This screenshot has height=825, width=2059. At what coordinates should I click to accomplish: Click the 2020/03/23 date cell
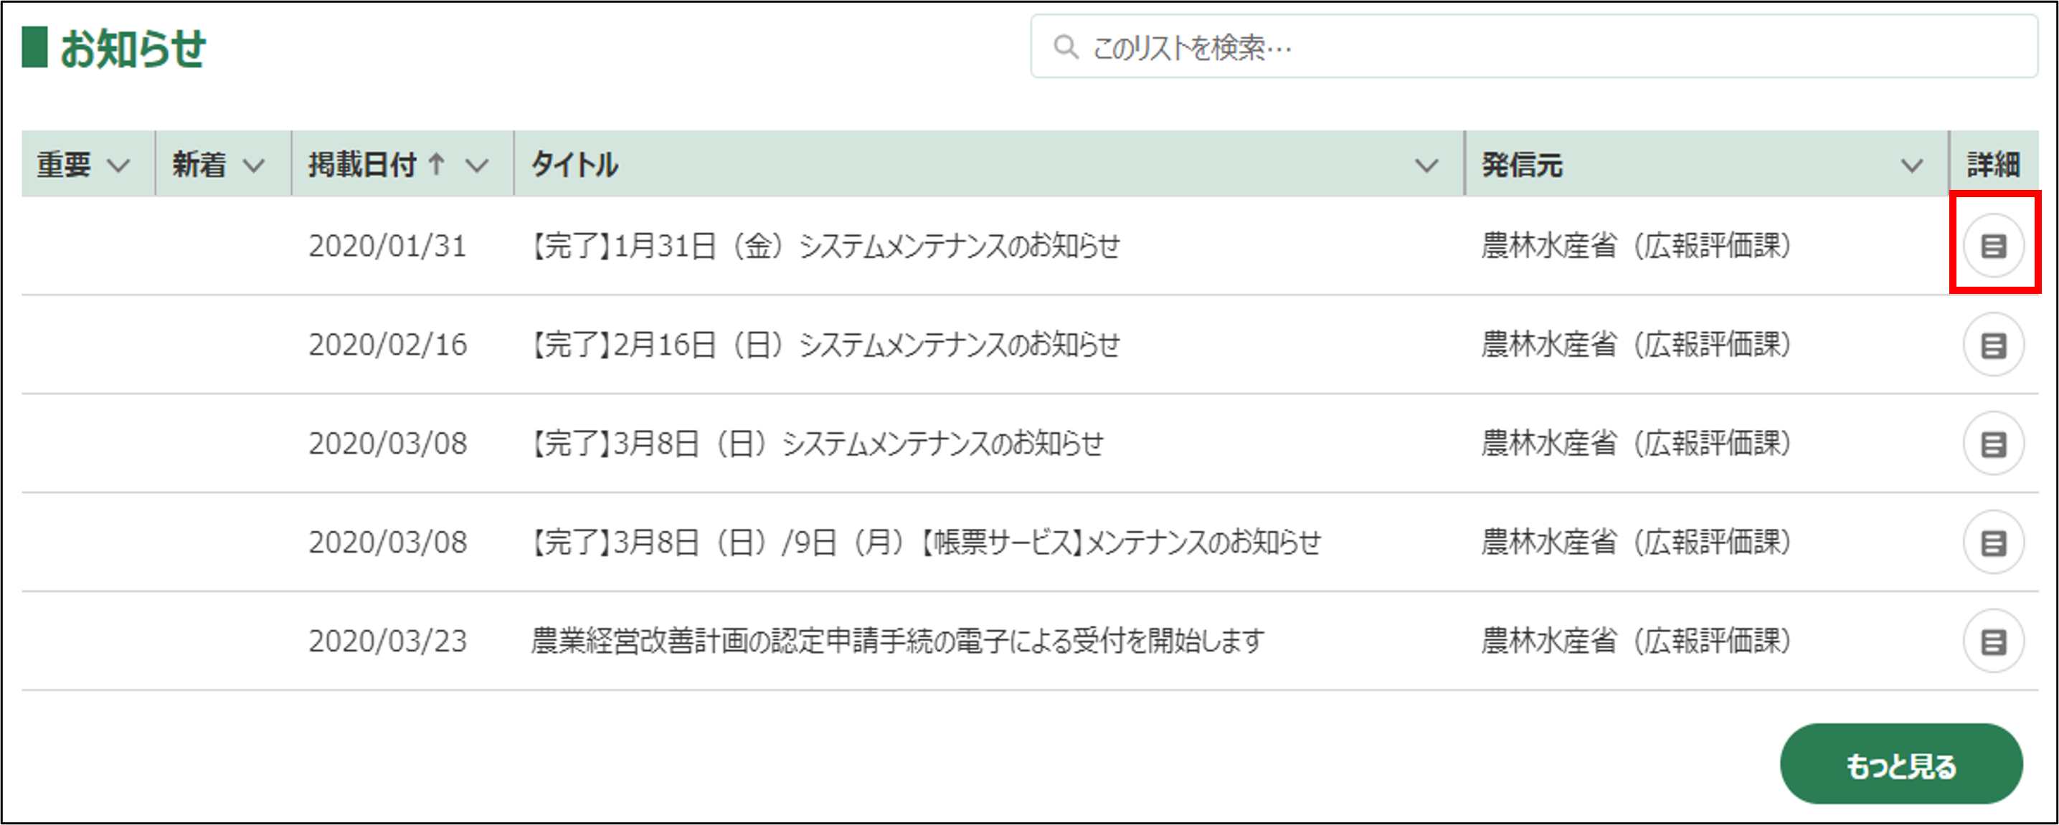388,642
